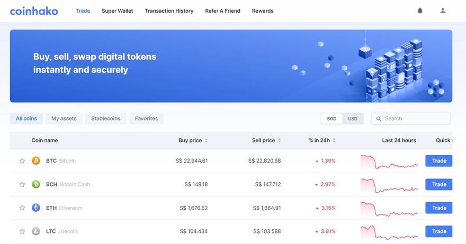Image resolution: width=466 pixels, height=244 pixels.
Task: Click the ETH sell price S$ 1,664.91
Action: [x=267, y=208]
